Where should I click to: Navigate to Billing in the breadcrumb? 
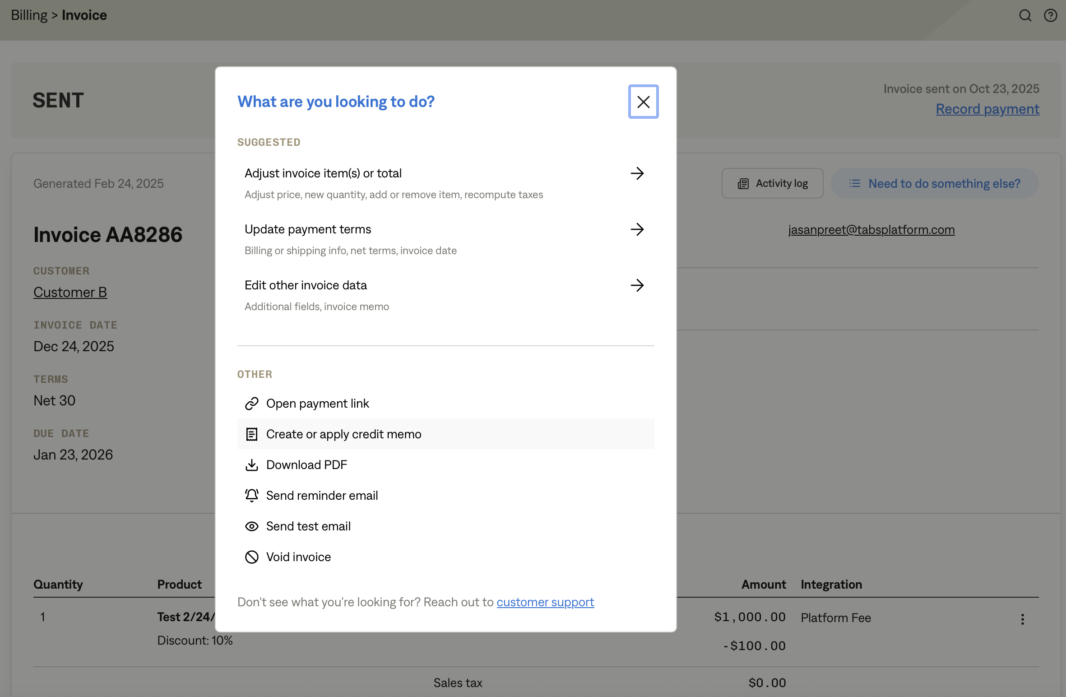[29, 15]
